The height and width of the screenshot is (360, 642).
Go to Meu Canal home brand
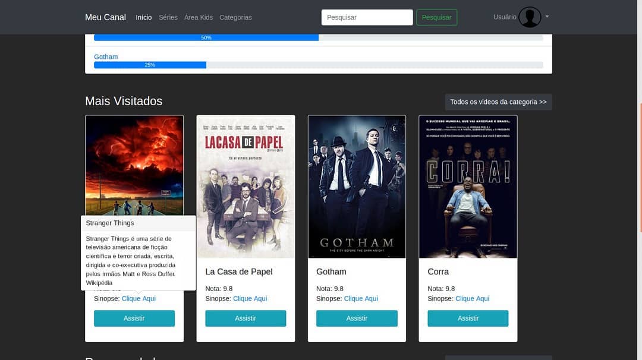(x=105, y=17)
